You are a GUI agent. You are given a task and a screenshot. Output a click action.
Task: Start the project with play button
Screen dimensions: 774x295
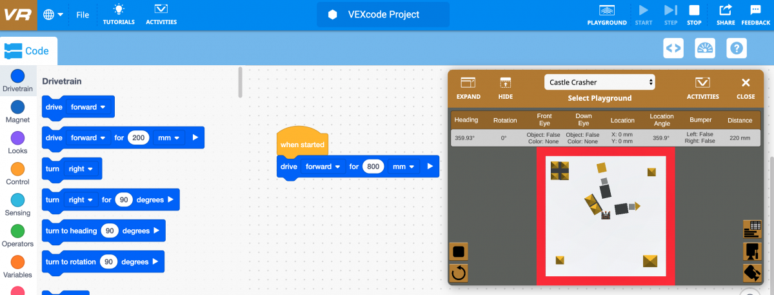[x=643, y=14]
